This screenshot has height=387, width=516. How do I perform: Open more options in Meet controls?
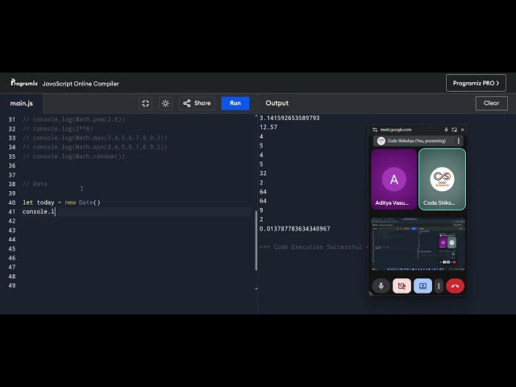[x=439, y=286]
